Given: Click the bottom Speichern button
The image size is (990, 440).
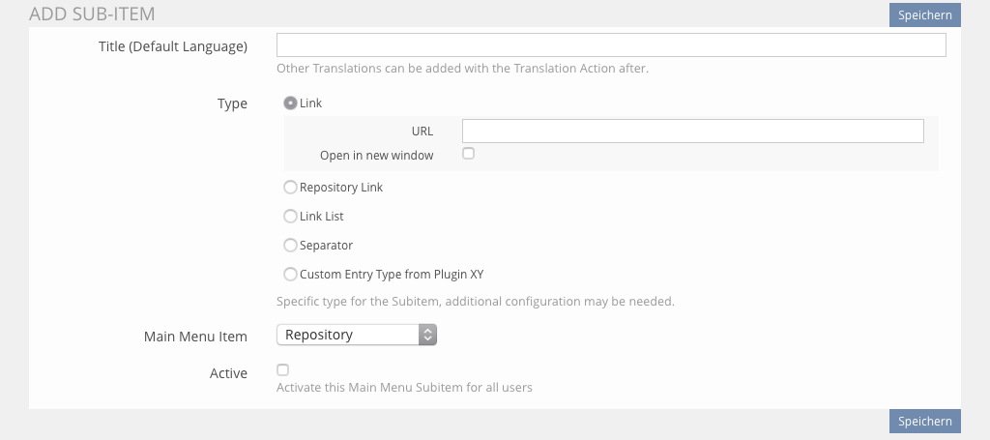Looking at the screenshot, I should (924, 421).
